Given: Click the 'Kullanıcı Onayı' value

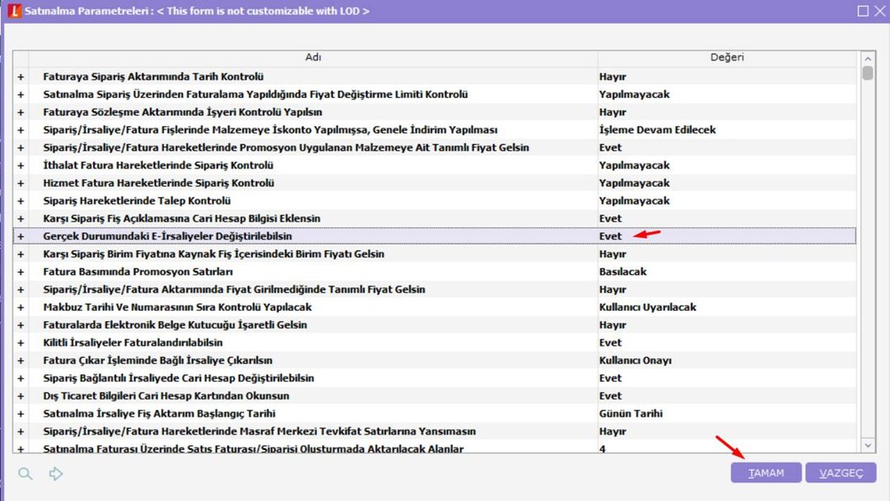Looking at the screenshot, I should 635,360.
